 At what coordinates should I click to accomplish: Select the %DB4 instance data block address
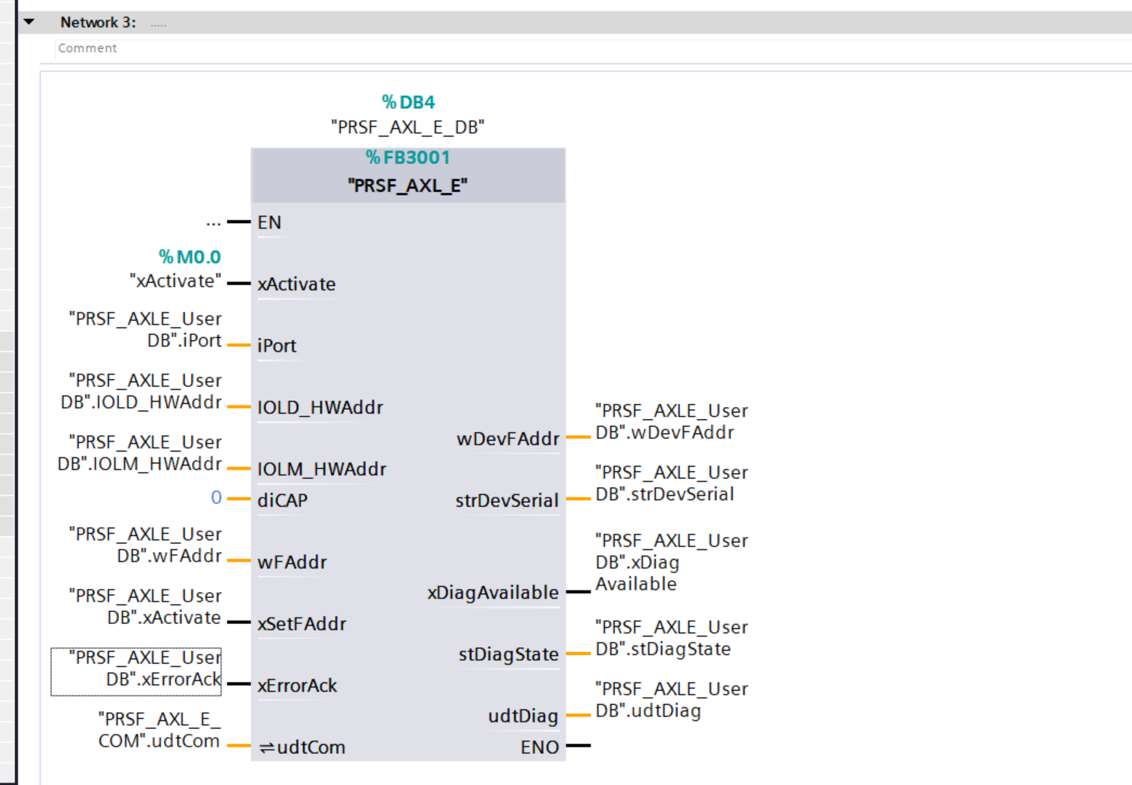(x=408, y=102)
